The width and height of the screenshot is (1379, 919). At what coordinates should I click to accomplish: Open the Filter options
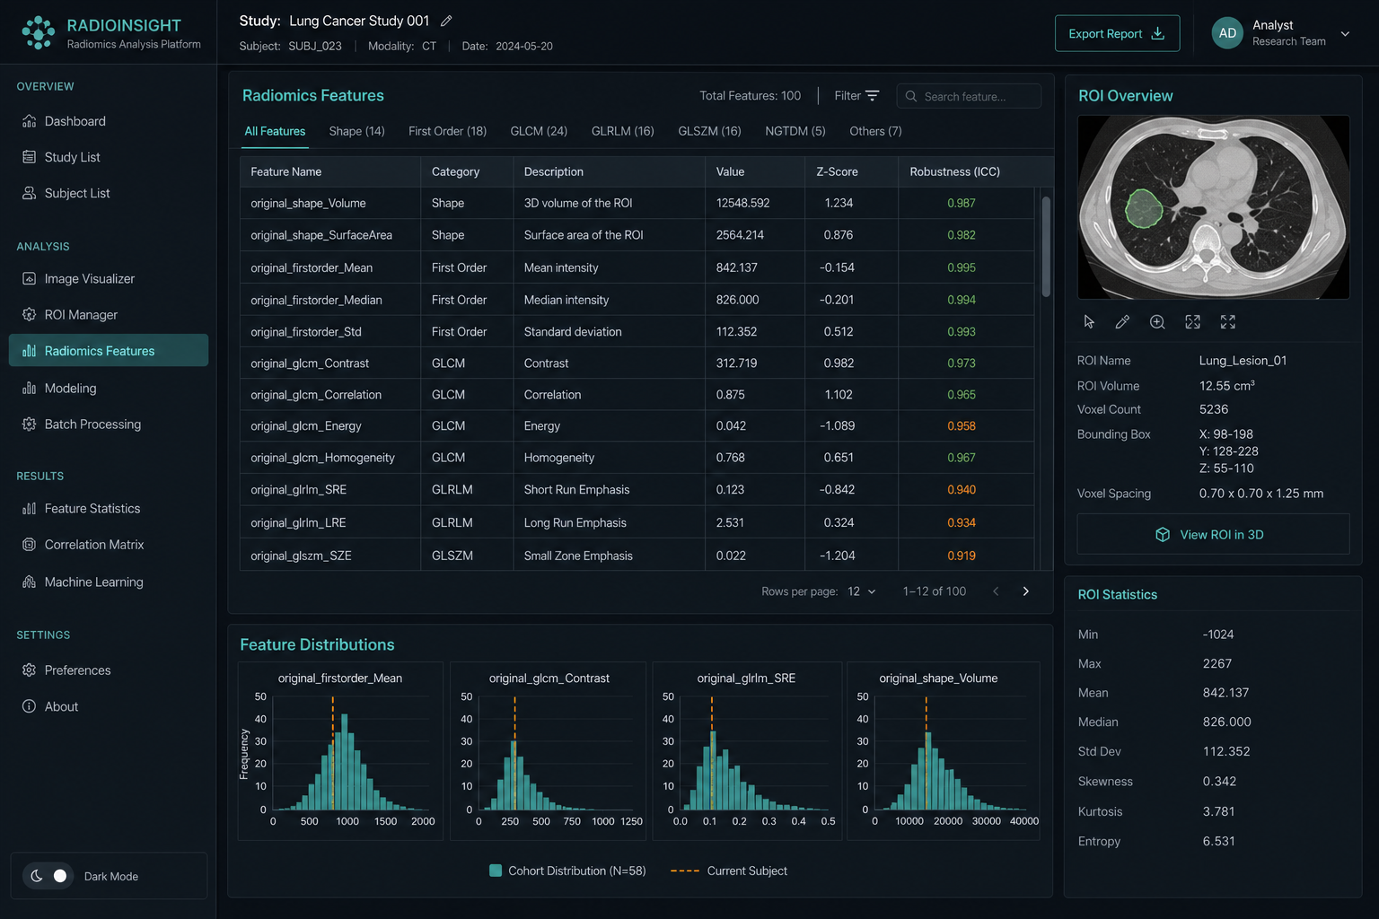[x=856, y=96]
